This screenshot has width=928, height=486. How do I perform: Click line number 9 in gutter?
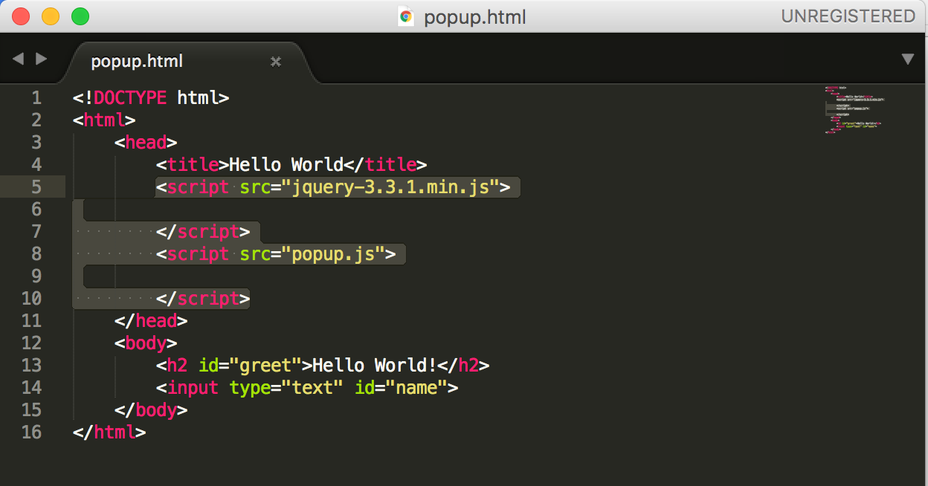(36, 276)
